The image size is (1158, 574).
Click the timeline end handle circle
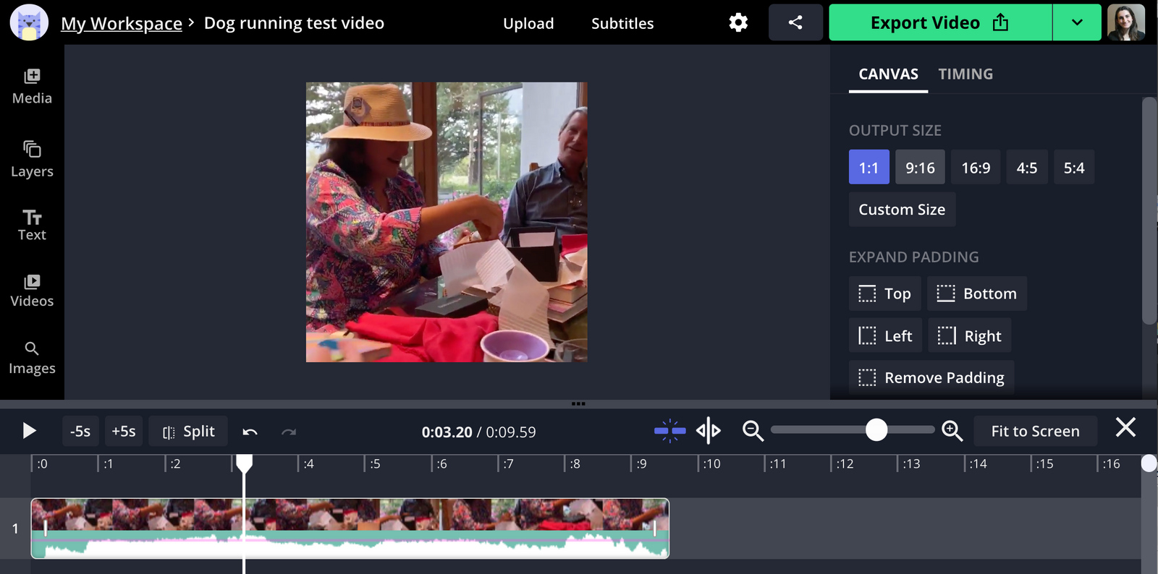(x=1149, y=463)
